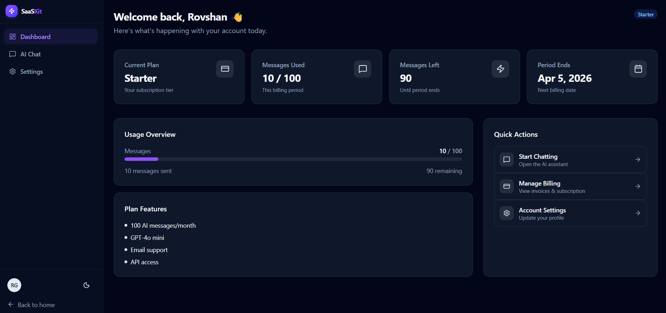Image resolution: width=666 pixels, height=313 pixels.
Task: Click the '10 messages sent' usage text
Action: tap(148, 171)
